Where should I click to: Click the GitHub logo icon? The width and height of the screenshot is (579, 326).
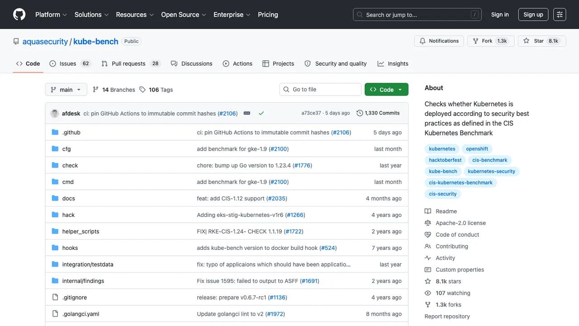[19, 14]
